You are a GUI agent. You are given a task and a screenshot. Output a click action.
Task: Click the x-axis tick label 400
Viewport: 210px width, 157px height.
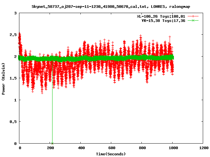click(x=81, y=148)
